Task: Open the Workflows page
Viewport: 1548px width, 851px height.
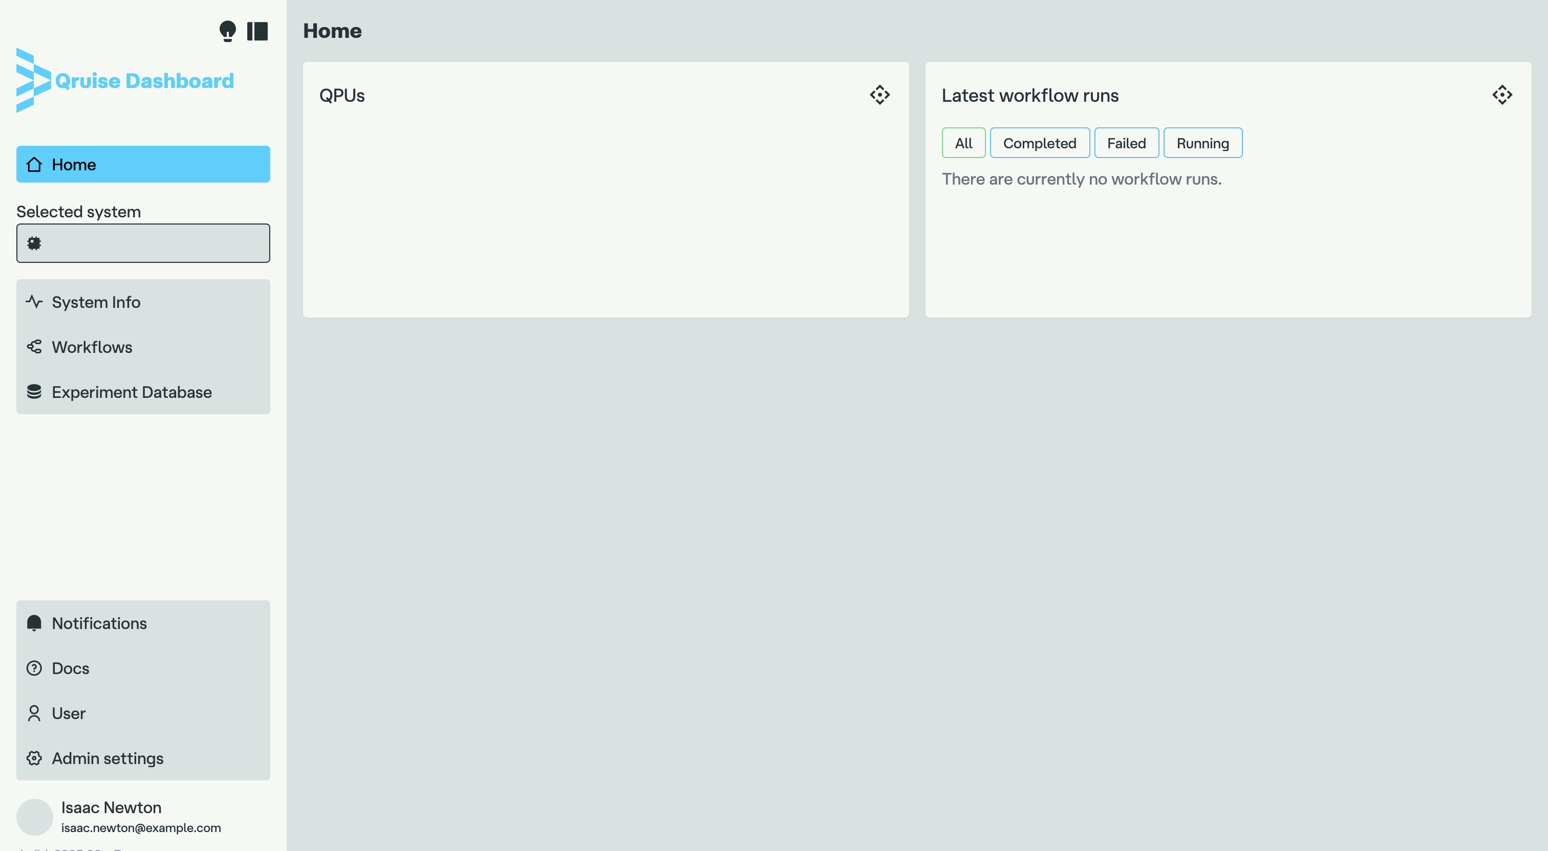Action: (x=92, y=347)
